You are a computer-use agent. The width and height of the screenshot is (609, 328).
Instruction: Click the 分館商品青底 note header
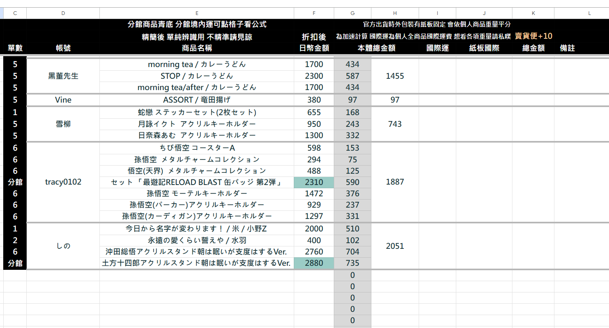pos(197,25)
